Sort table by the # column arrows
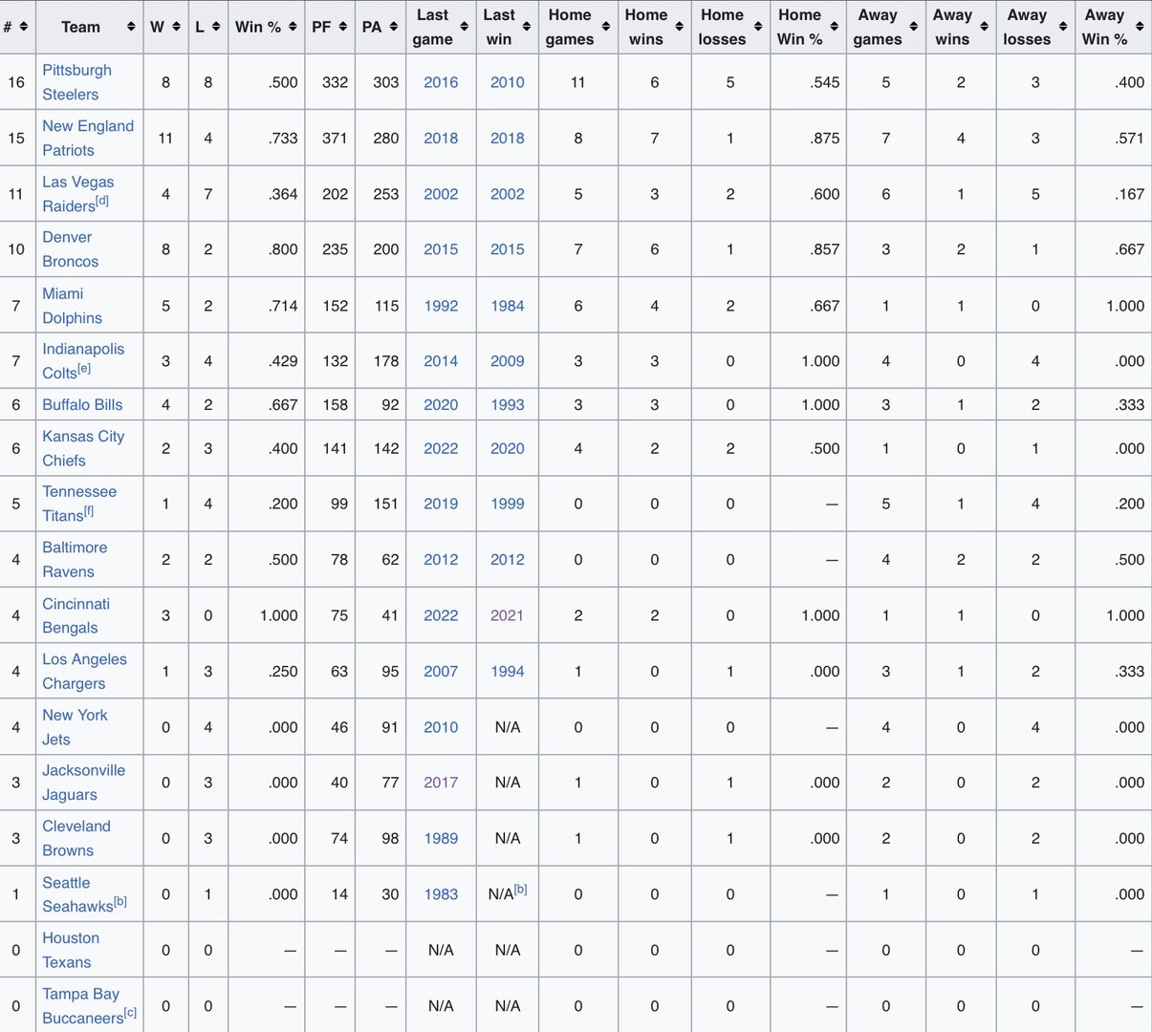This screenshot has height=1032, width=1152. coord(24,27)
